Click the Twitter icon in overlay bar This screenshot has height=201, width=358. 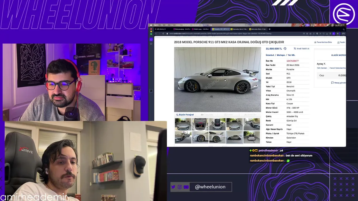[173, 187]
